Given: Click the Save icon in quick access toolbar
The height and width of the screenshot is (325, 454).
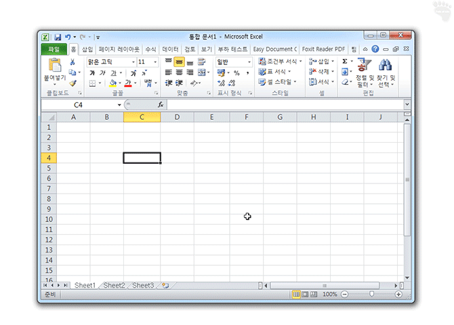Looking at the screenshot, I should (x=58, y=37).
